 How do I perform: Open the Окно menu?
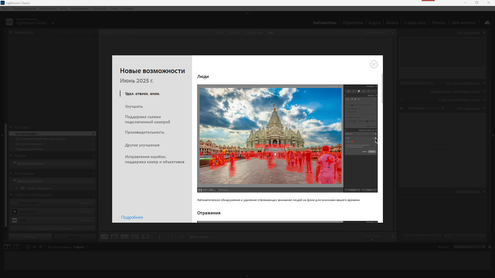(114, 8)
